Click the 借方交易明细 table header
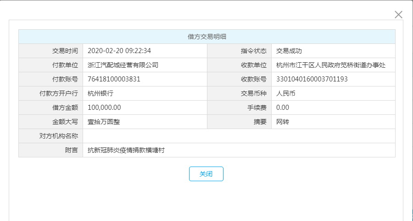Image resolution: width=413 pixels, height=221 pixels. coord(206,37)
